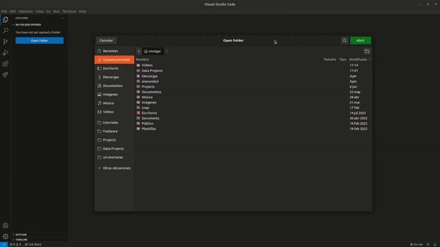Viewport: 440px width, 247px height.
Task: Open the Explorer view in activity bar
Action: tap(5, 20)
